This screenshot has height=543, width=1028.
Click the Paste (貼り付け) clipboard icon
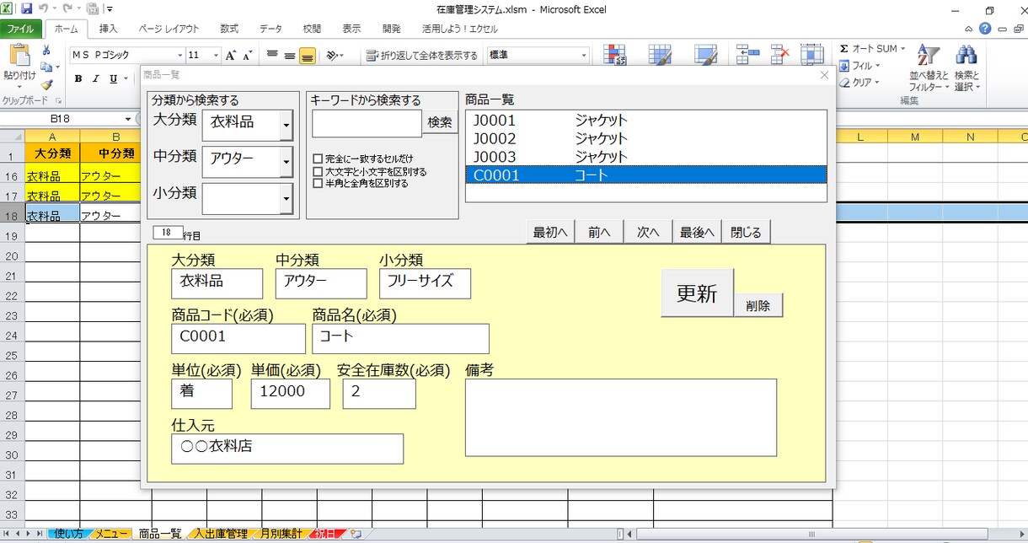[19, 56]
